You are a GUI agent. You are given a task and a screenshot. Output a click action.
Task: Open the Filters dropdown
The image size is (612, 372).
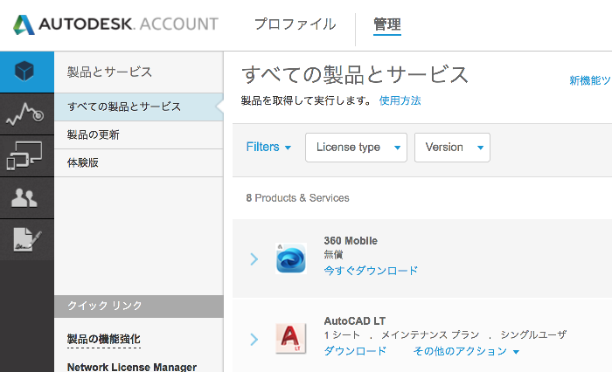coord(268,147)
